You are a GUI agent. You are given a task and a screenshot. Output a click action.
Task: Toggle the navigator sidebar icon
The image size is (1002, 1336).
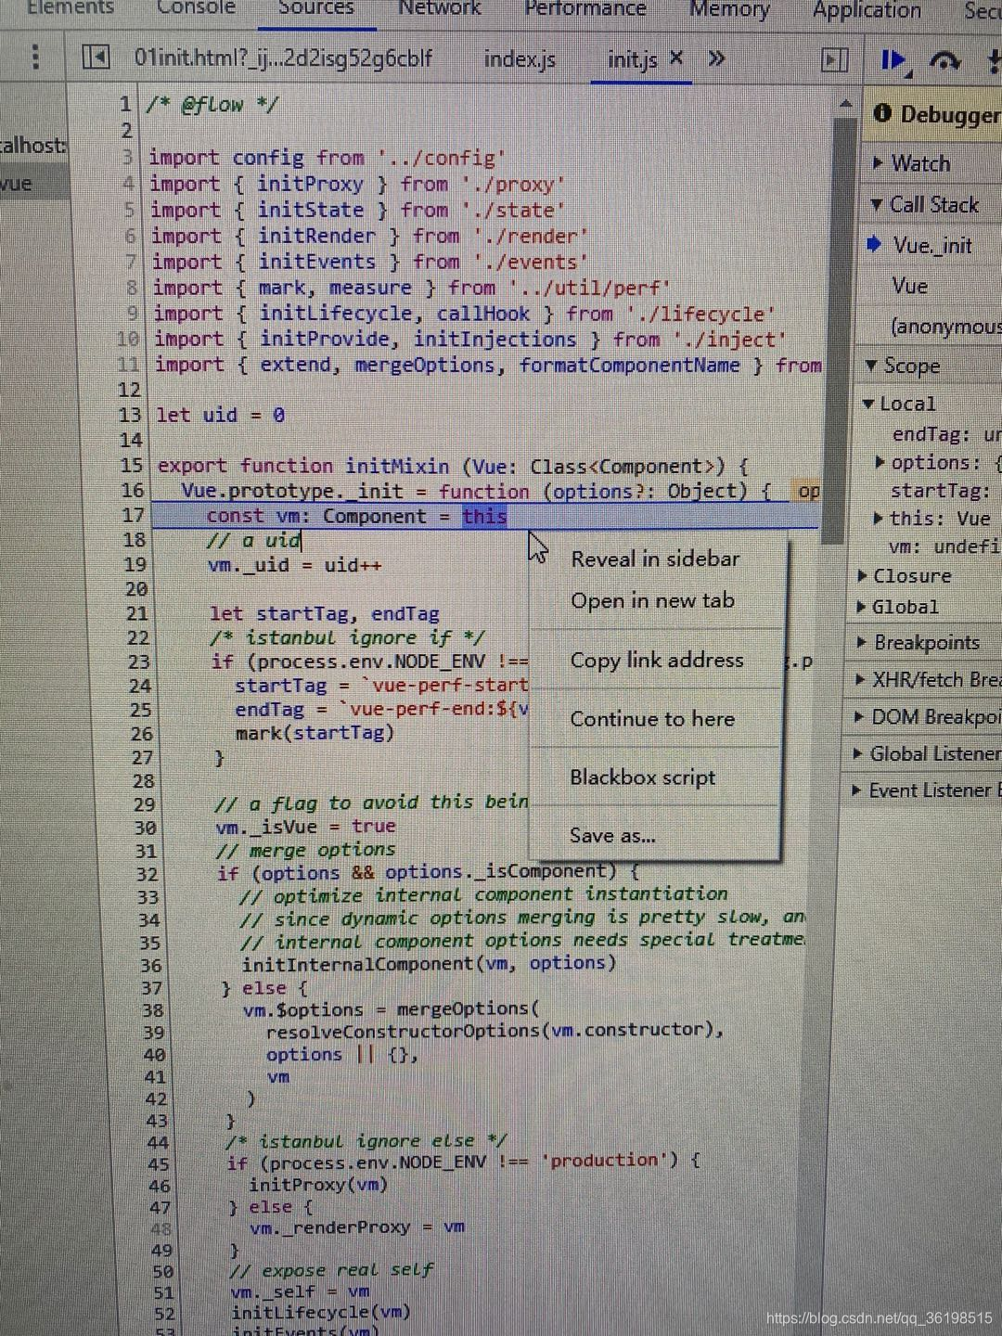96,58
